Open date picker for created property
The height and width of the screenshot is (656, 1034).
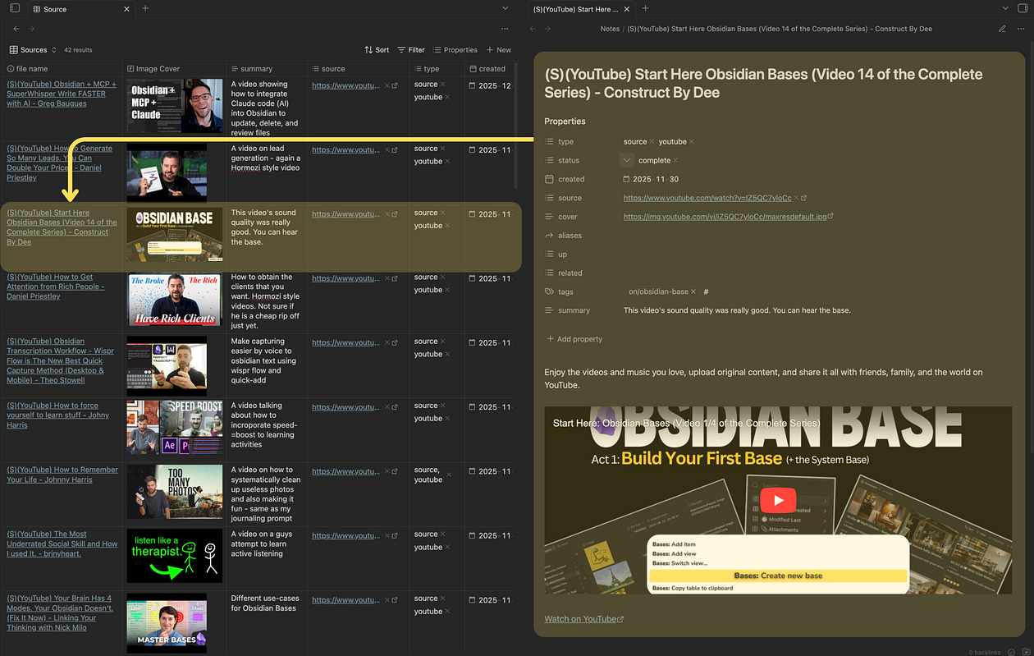coord(627,179)
